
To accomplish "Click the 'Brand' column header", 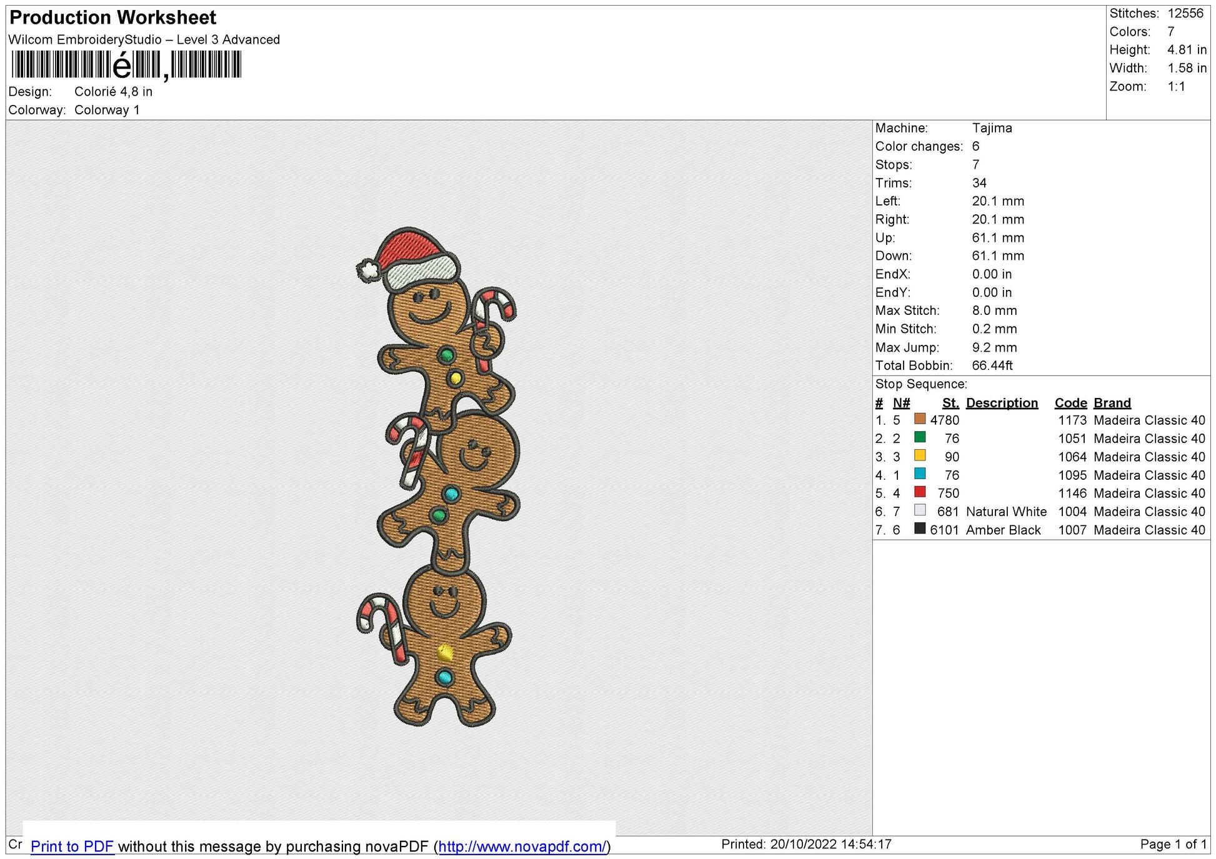I will pos(1112,403).
